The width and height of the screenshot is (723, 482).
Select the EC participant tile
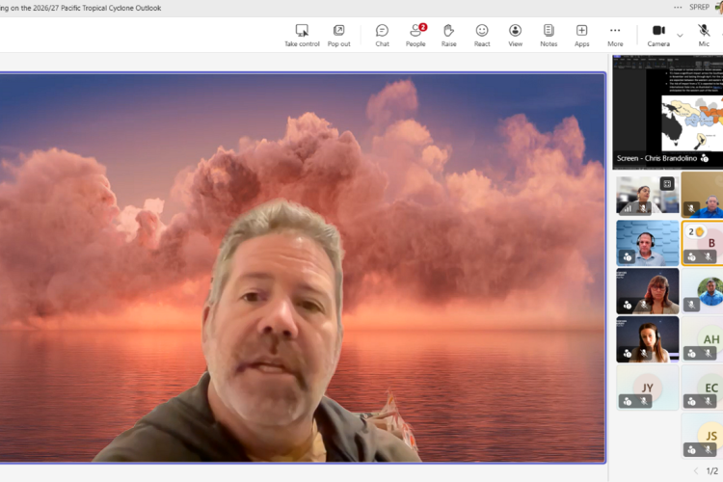(702, 388)
